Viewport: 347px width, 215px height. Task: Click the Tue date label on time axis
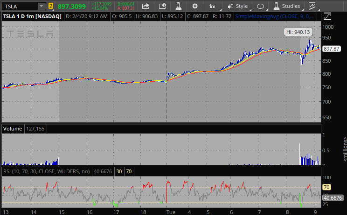point(171,212)
